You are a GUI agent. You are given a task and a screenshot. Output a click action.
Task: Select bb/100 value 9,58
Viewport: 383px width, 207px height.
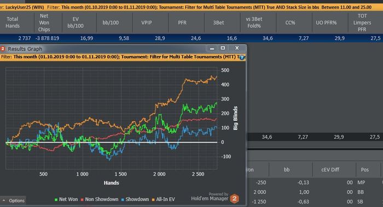point(124,38)
